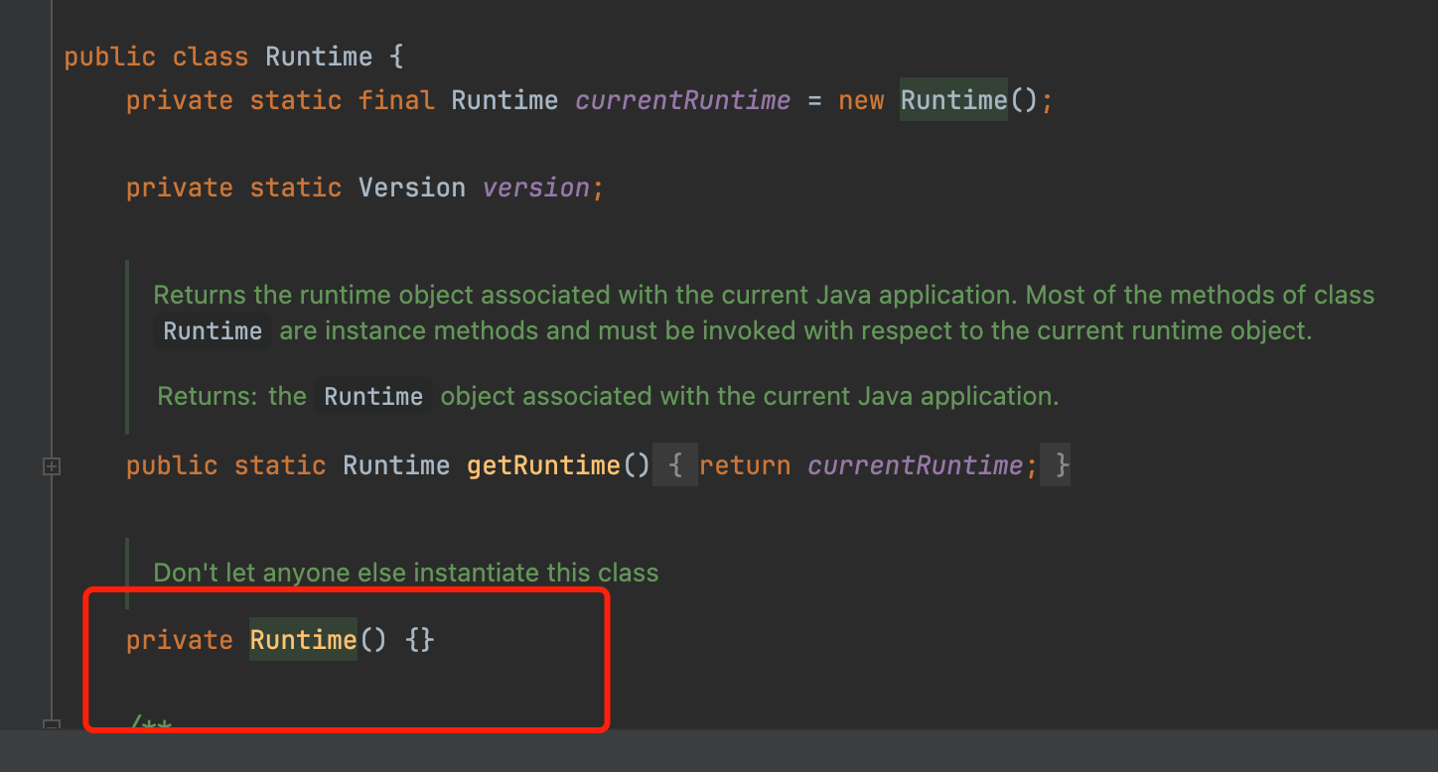Click the "new" keyword before Runtime()

click(861, 100)
